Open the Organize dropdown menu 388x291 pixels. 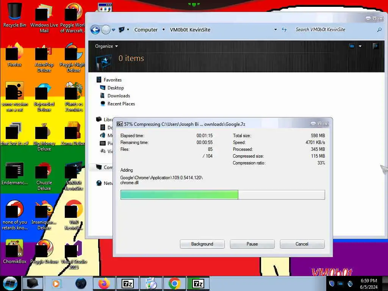(x=106, y=46)
